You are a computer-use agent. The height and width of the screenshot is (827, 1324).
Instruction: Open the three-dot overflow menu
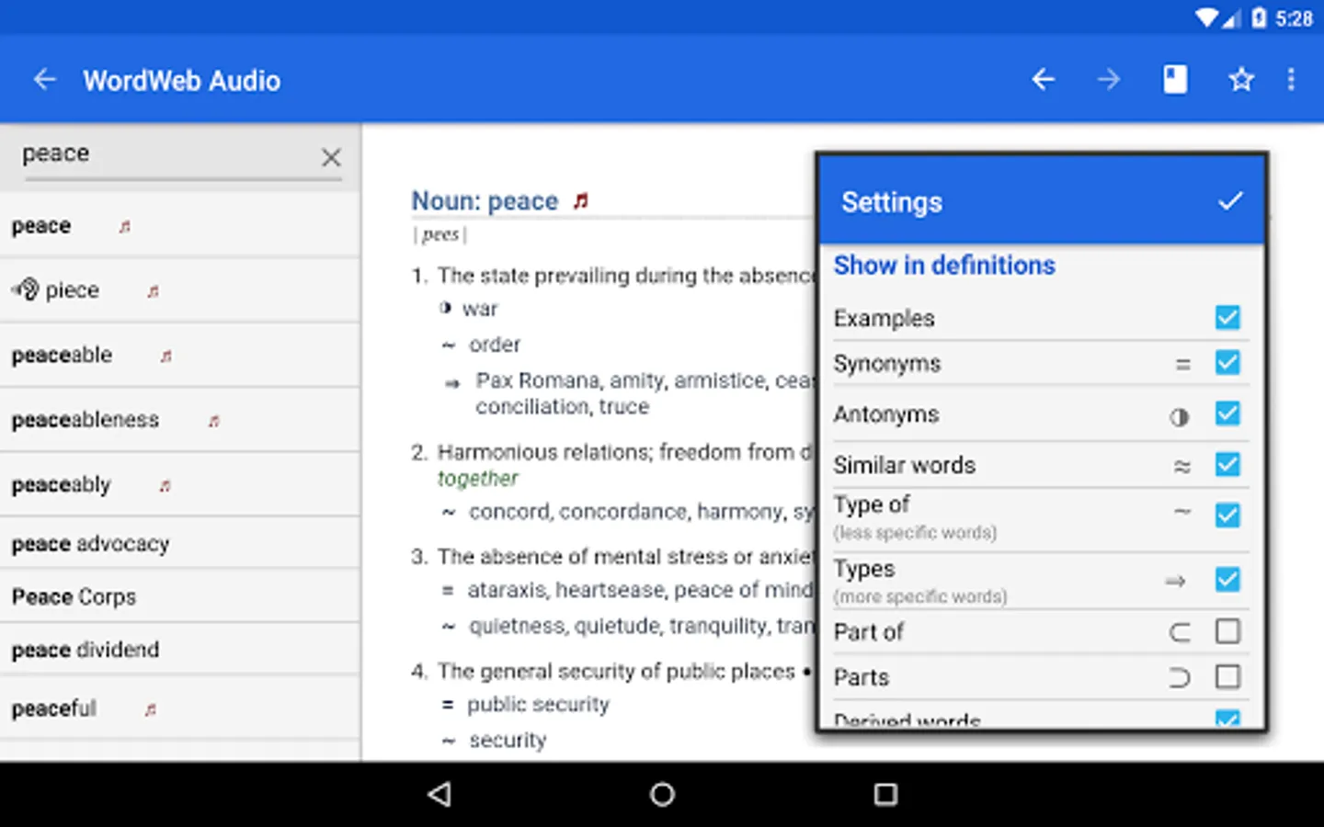pos(1291,80)
